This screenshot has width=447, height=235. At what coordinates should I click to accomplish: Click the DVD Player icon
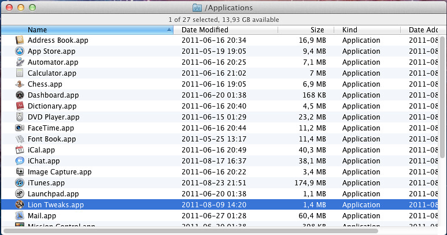click(20, 117)
